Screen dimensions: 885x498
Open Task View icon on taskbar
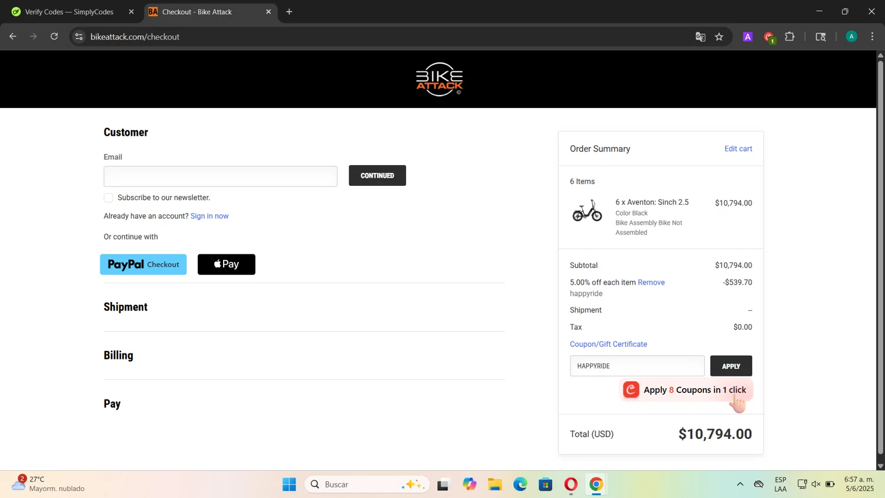(x=443, y=484)
